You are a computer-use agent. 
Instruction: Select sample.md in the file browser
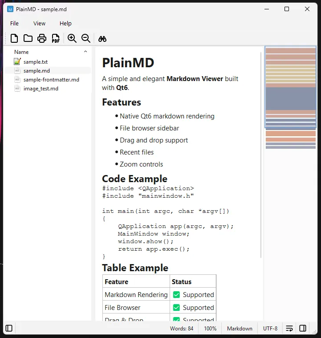pyautogui.click(x=48, y=71)
